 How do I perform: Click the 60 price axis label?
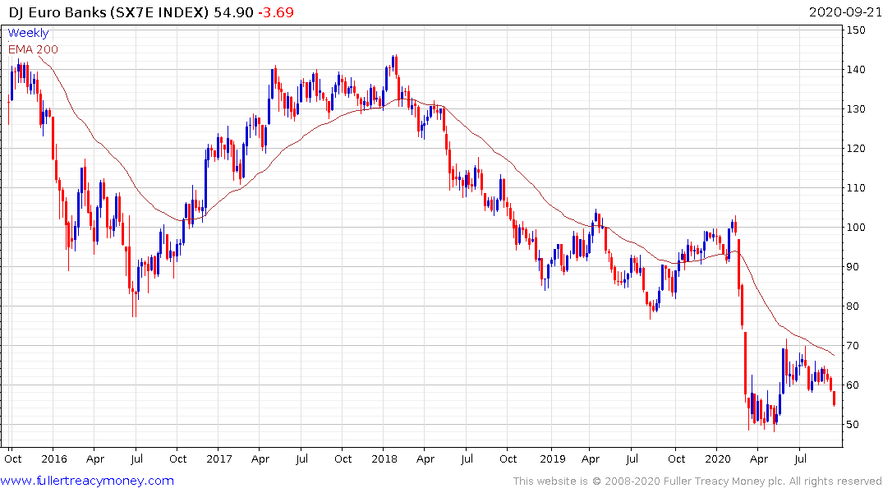[853, 385]
